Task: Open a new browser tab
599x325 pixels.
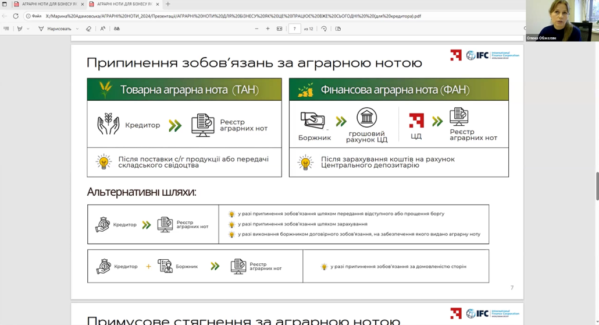Action: [168, 4]
